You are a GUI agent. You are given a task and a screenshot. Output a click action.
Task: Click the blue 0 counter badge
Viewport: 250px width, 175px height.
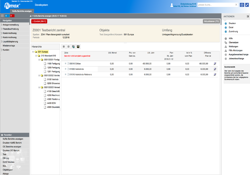point(7,16)
